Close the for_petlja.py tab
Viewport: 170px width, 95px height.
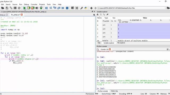coord(22,15)
